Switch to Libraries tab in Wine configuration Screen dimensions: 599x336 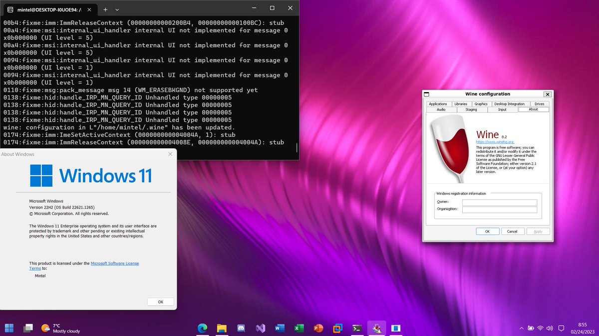[x=461, y=104]
